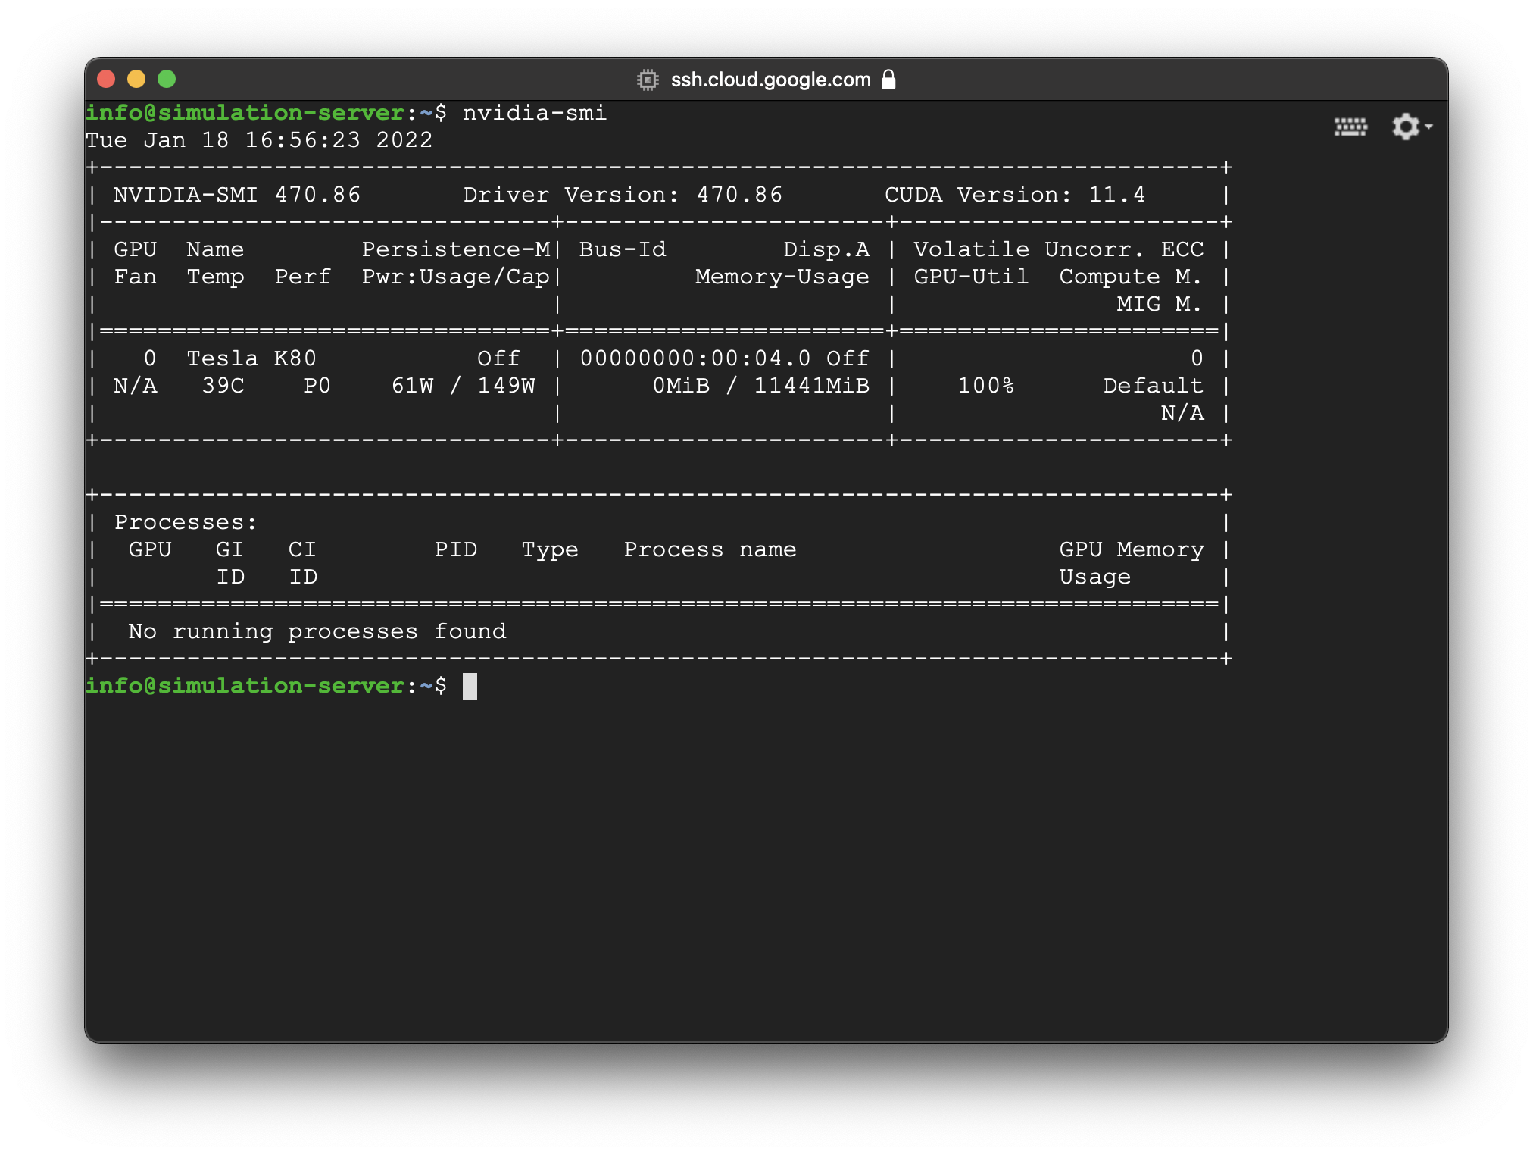1533x1155 pixels.
Task: Click the 'MIG M.' header text
Action: pyautogui.click(x=1160, y=304)
